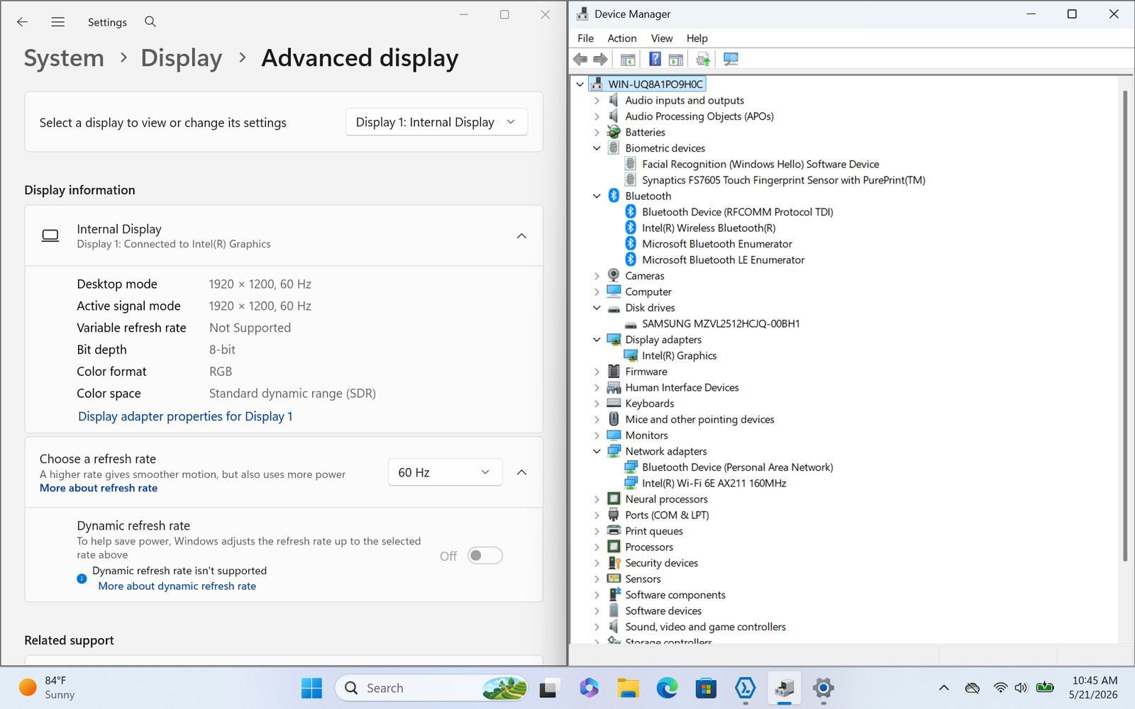The height and width of the screenshot is (709, 1135).
Task: Select Facial Recognition (Windows Hello) Software Device
Action: pos(760,164)
